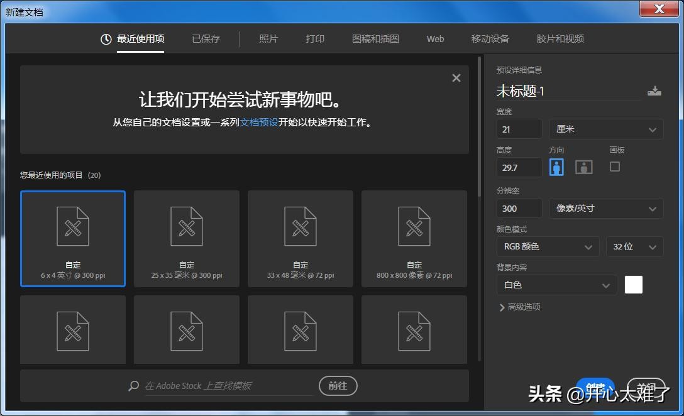Close the welcome banner with X
This screenshot has width=684, height=416.
pyautogui.click(x=456, y=78)
